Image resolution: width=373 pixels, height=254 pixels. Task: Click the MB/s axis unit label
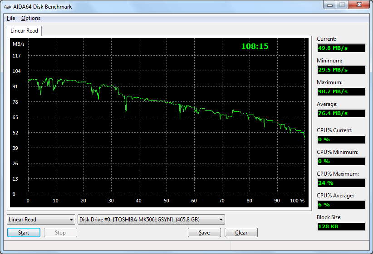pyautogui.click(x=19, y=44)
